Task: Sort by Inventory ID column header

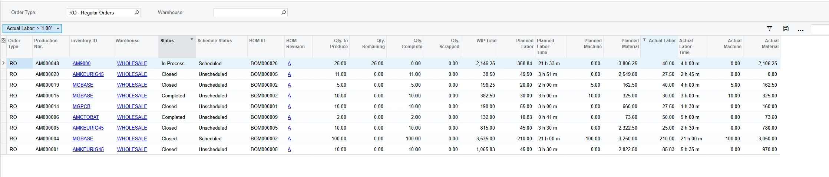Action: [x=92, y=46]
